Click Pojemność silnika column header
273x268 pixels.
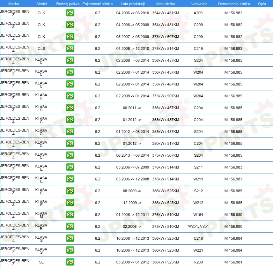pos(97,4)
